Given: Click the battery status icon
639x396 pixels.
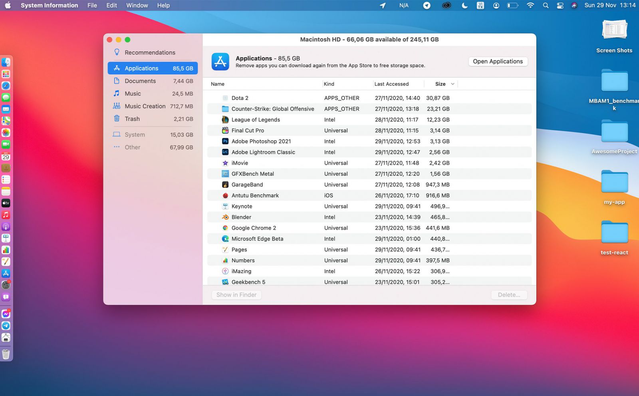Looking at the screenshot, I should tap(512, 5).
